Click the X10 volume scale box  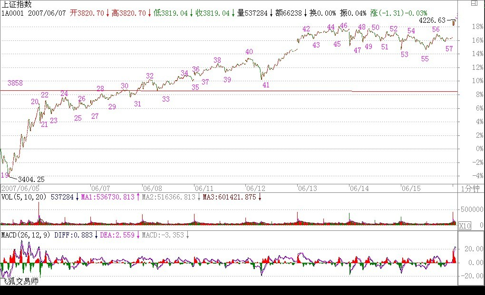[465, 226]
